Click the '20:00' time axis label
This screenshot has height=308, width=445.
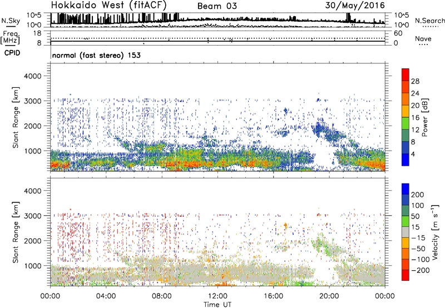(x=329, y=296)
